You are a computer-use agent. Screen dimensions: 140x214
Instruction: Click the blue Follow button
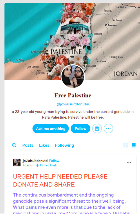coord(80,128)
